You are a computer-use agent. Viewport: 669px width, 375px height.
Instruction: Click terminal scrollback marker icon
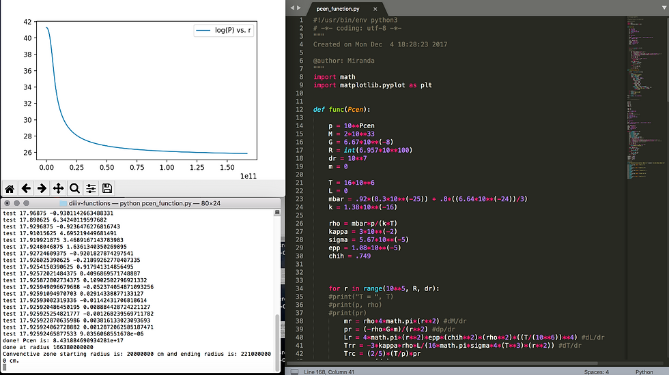[277, 212]
